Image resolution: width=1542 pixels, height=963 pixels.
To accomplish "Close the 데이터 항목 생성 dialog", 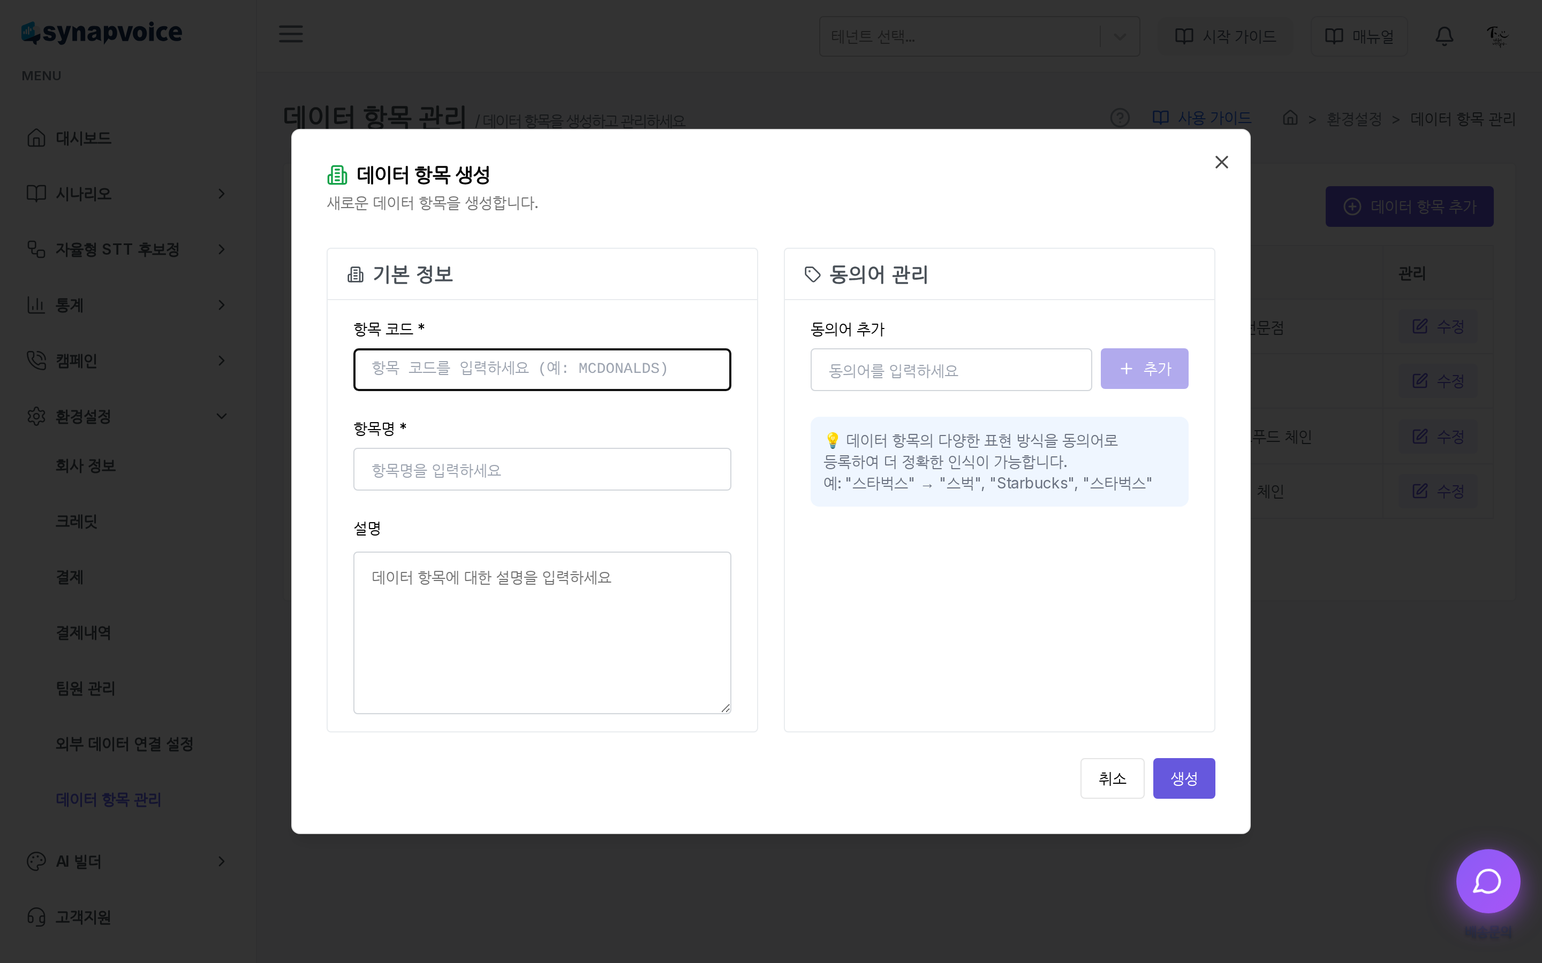I will tap(1221, 163).
